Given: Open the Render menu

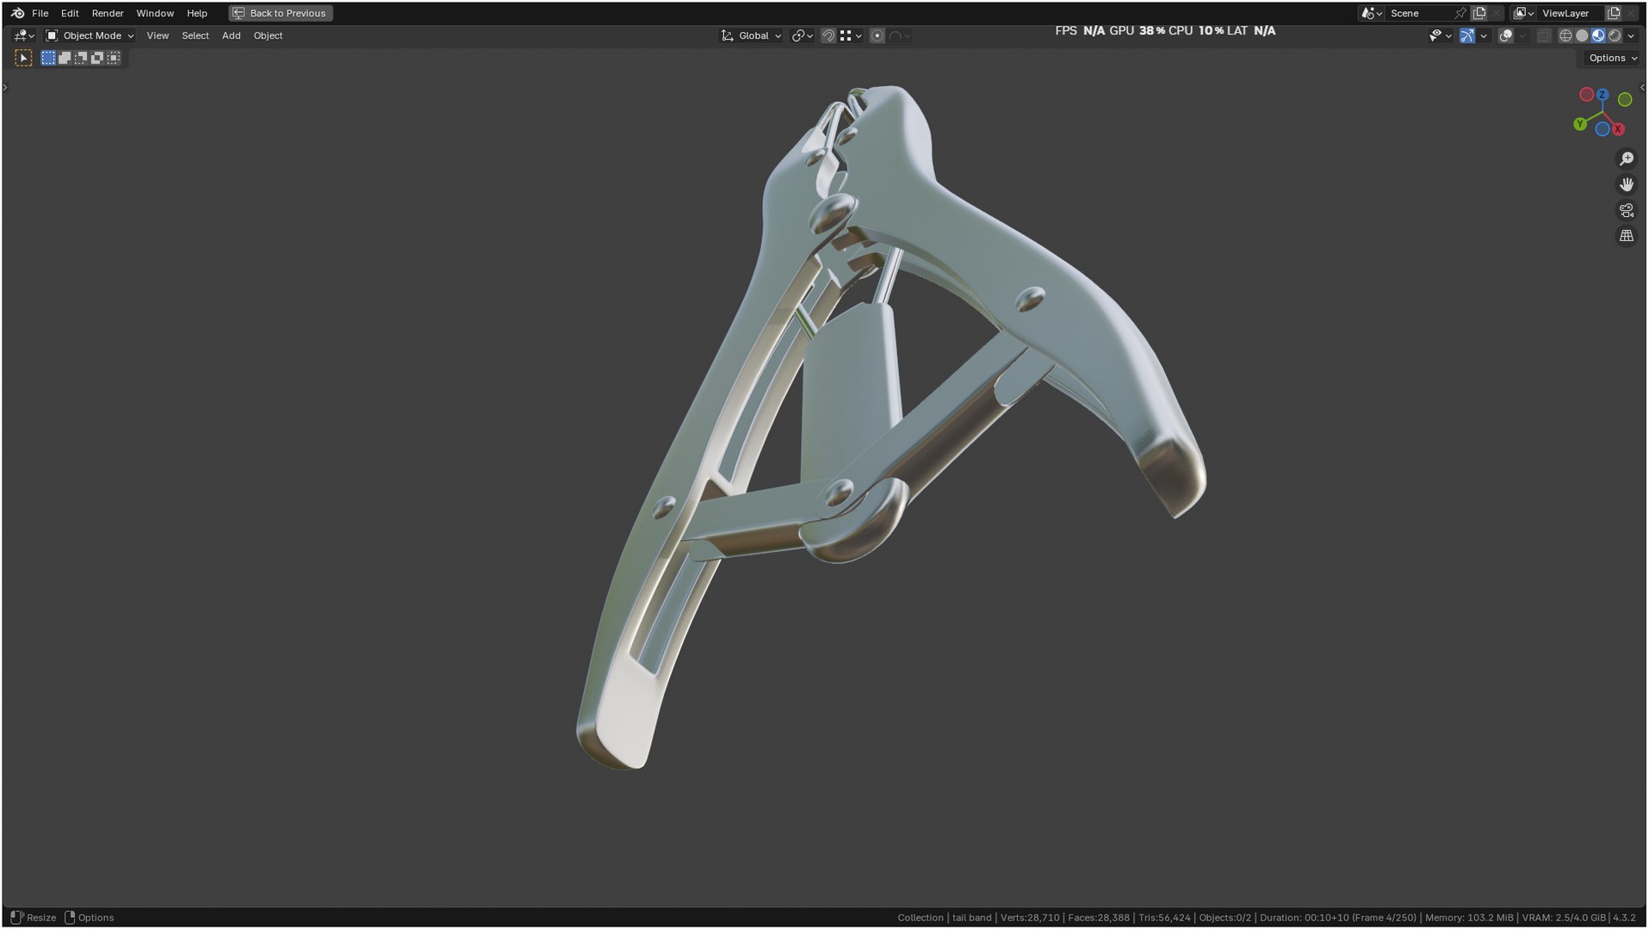Looking at the screenshot, I should 108,13.
